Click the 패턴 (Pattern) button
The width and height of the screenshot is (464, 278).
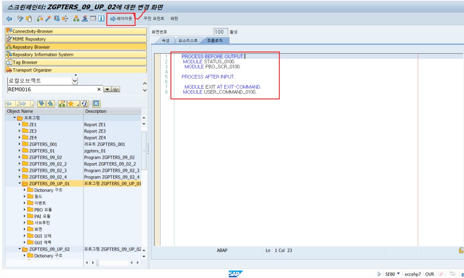pyautogui.click(x=174, y=19)
